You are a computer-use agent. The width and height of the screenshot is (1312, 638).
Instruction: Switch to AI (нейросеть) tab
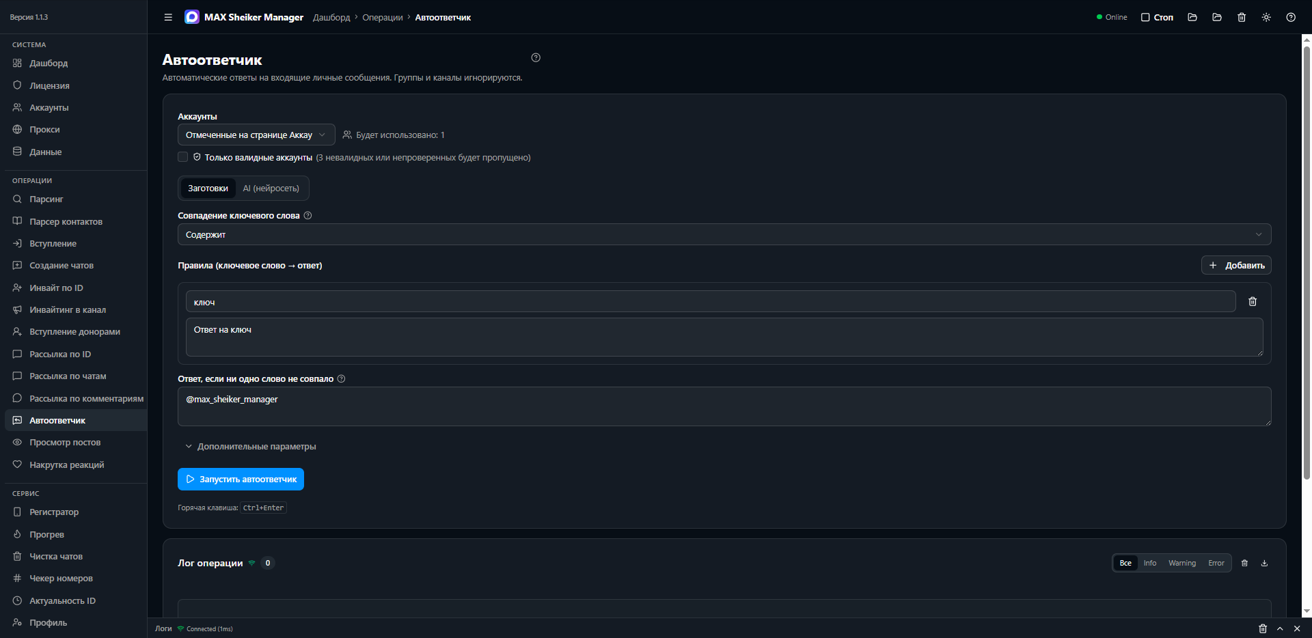271,188
